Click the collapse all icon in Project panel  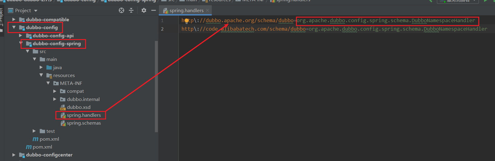tap(131, 10)
